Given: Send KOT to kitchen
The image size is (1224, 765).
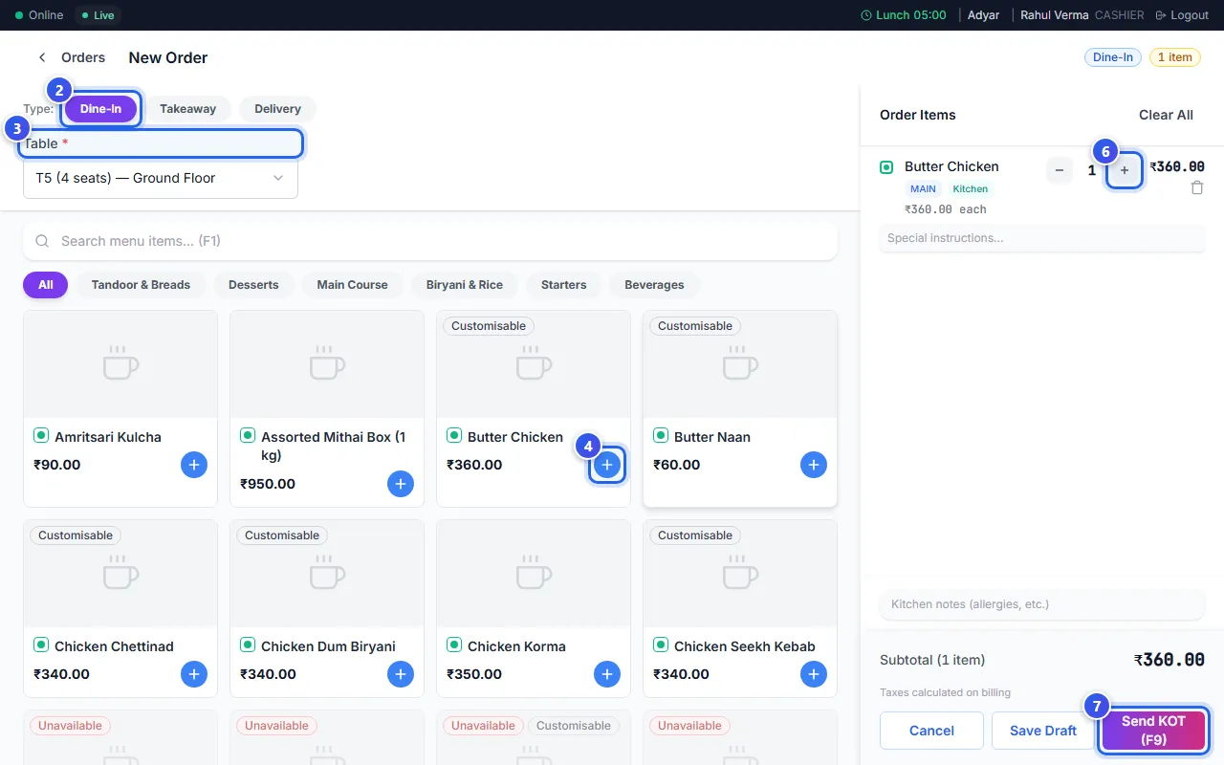Looking at the screenshot, I should (x=1153, y=731).
